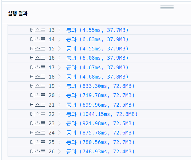
Task: Click result 통과 (4.55ms, 37.9MB)
Action: click(x=97, y=49)
